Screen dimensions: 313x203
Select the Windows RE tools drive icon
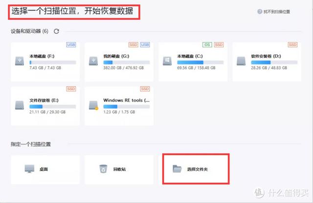point(93,105)
